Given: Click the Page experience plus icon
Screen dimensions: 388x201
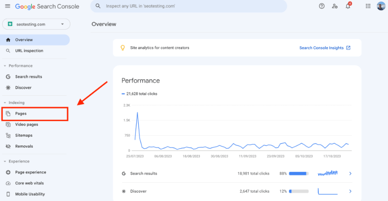Looking at the screenshot, I should tap(8, 172).
